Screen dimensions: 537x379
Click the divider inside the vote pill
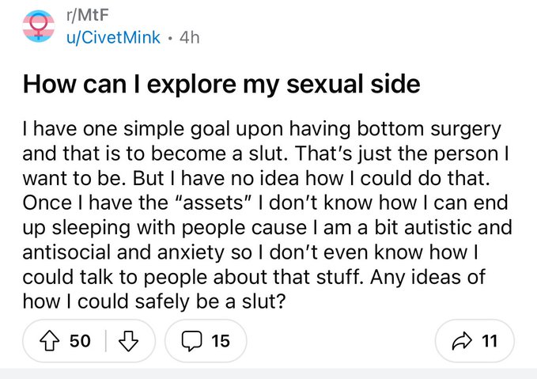pos(105,341)
